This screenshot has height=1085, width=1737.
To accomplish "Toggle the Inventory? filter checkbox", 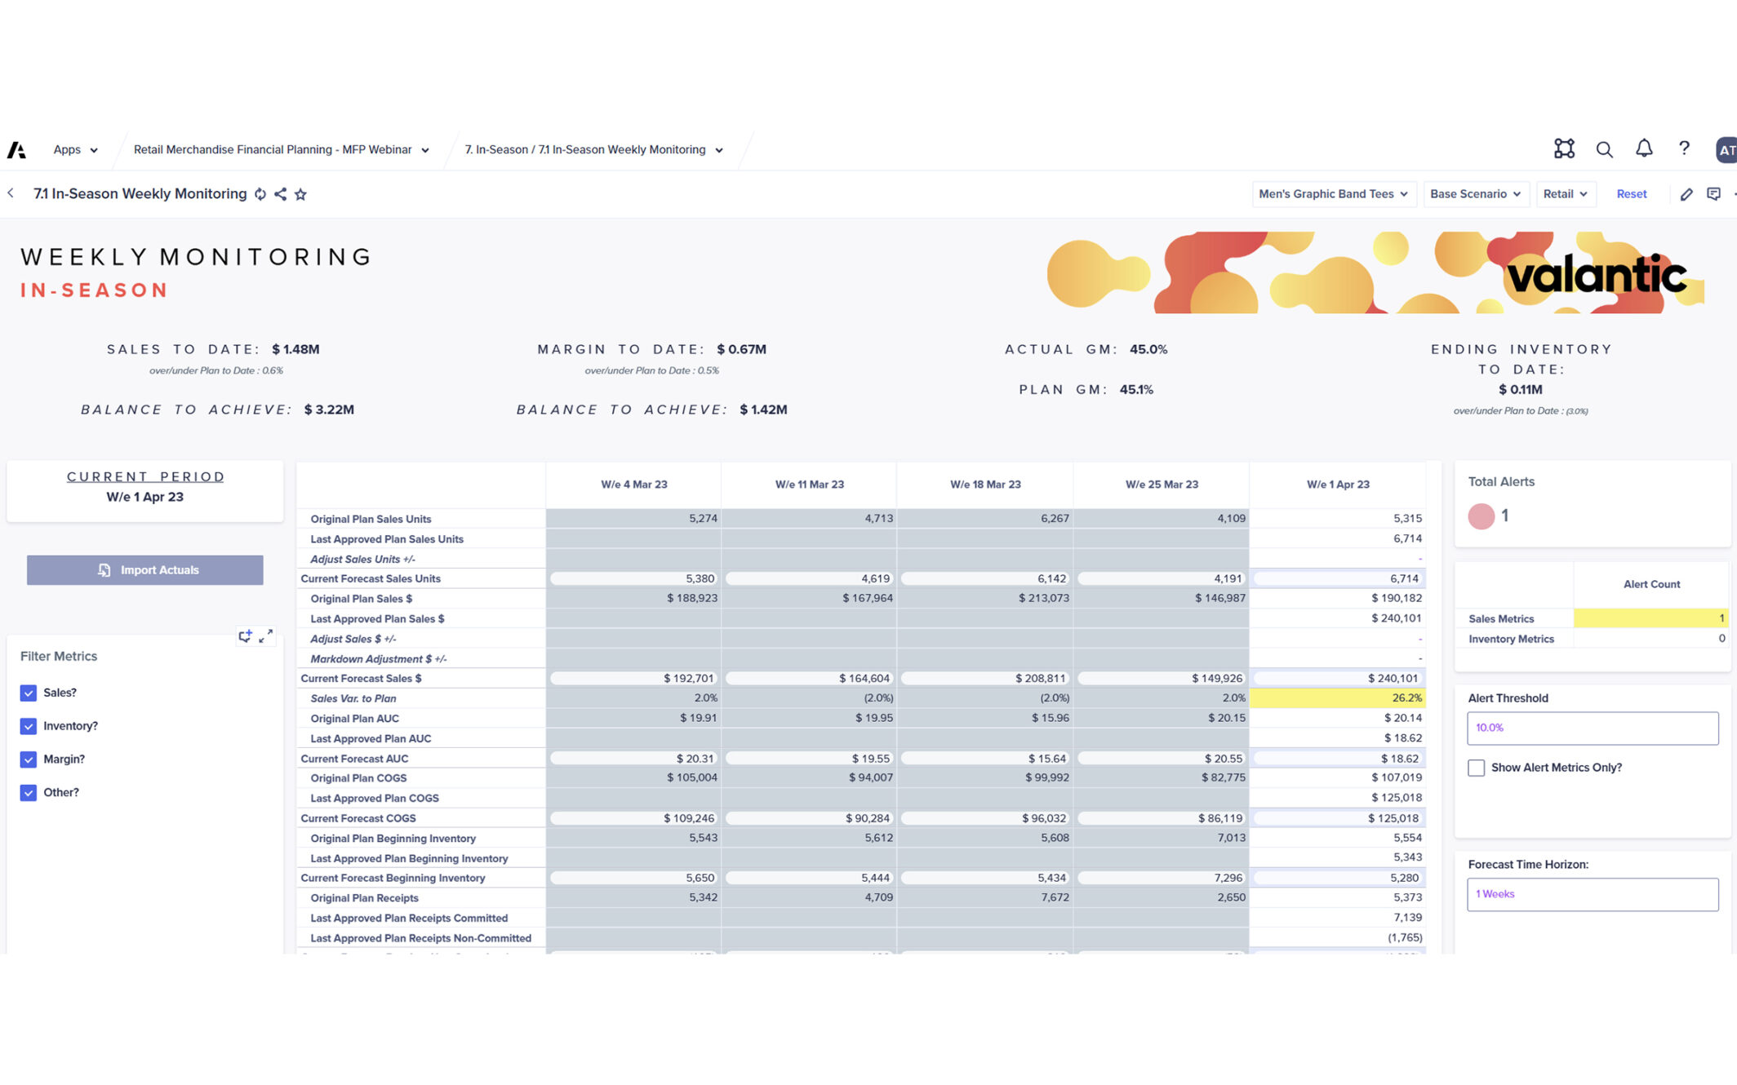I will tap(29, 726).
